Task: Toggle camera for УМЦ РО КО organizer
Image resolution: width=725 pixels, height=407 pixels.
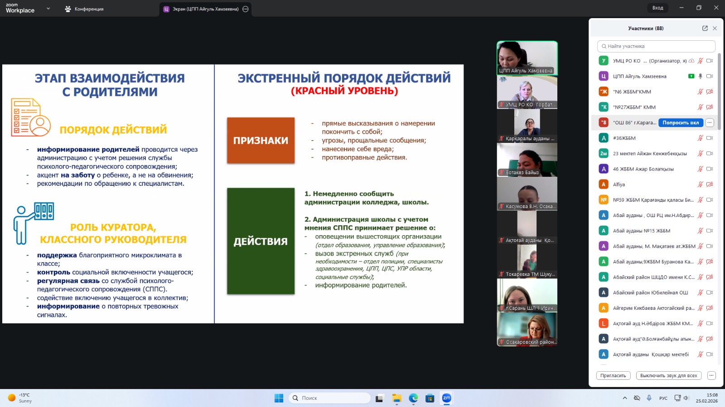Action: (710, 61)
